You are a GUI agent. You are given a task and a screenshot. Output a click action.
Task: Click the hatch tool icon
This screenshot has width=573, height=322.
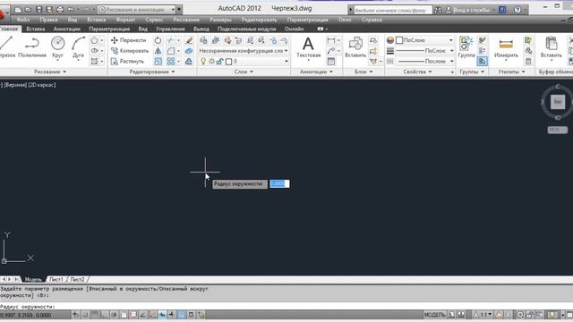coord(94,62)
